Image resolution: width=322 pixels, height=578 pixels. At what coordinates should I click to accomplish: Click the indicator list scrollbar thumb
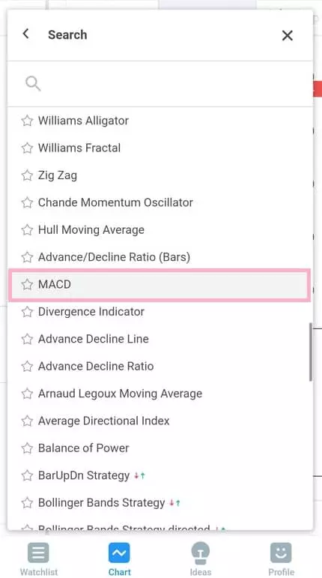tap(311, 352)
